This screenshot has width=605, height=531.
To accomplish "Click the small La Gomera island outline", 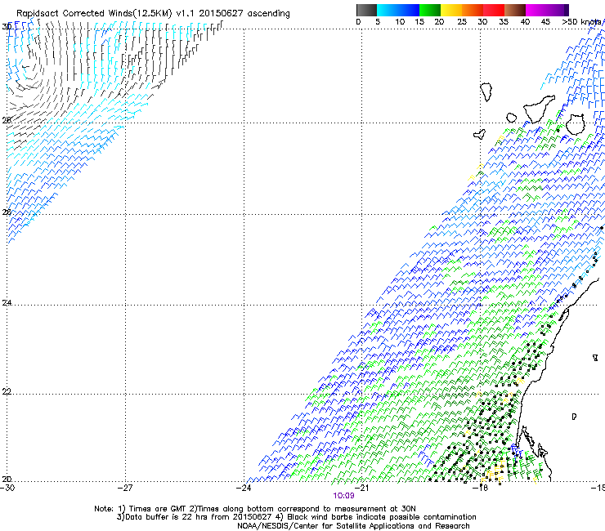I will pyautogui.click(x=511, y=118).
